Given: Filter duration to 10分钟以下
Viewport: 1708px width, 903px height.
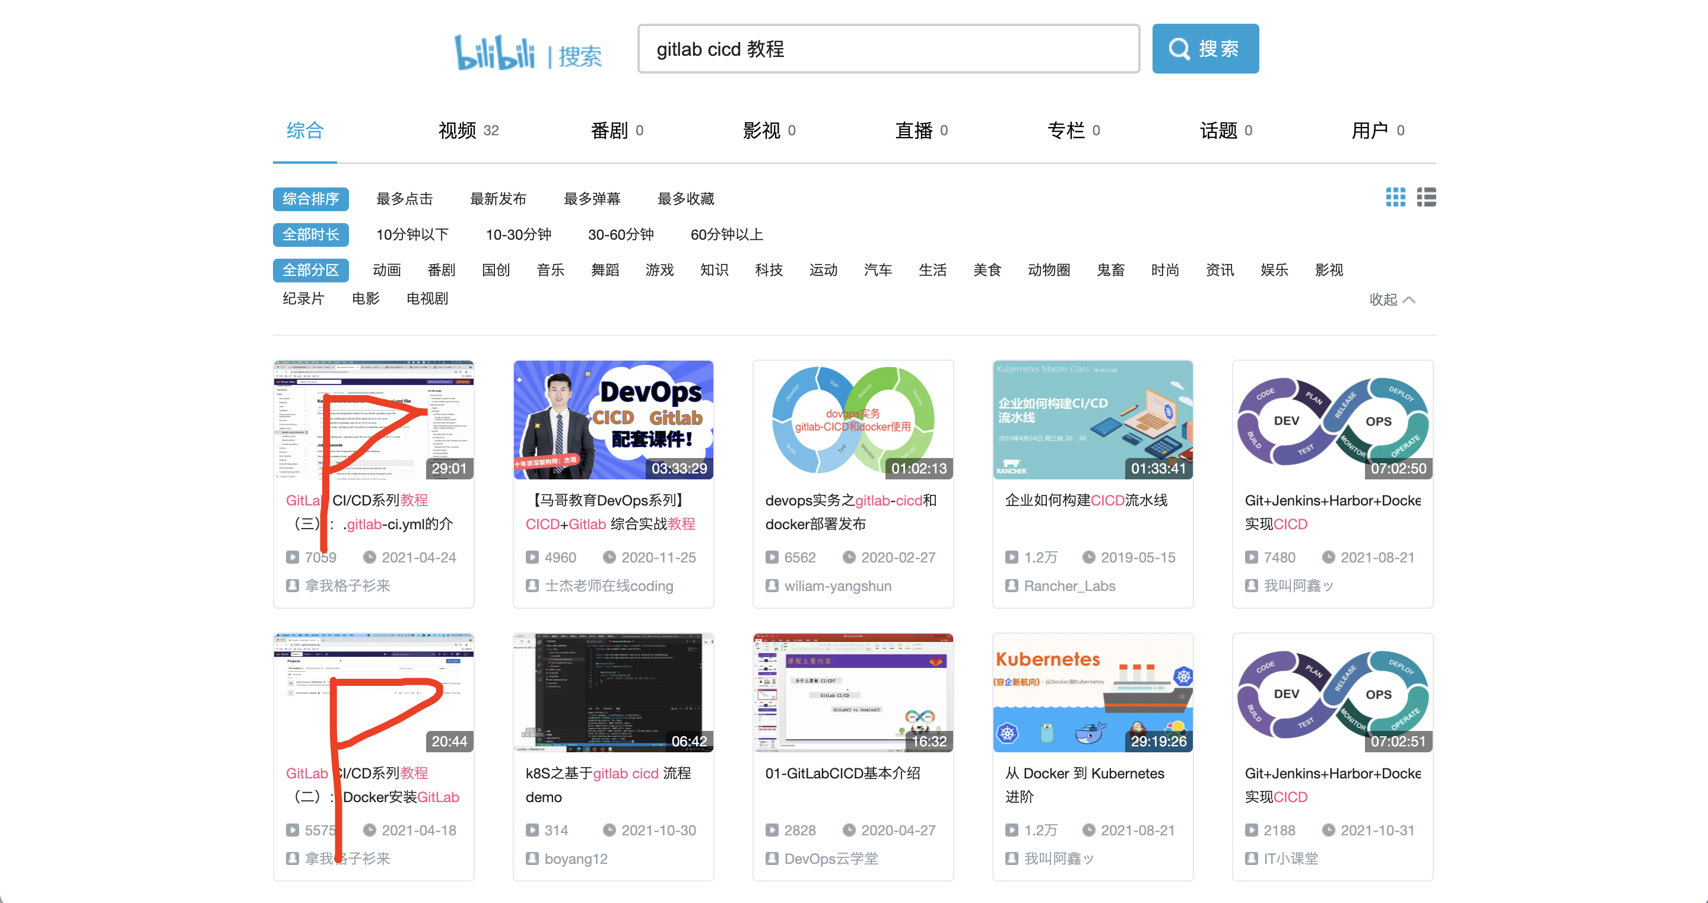Looking at the screenshot, I should click(x=412, y=235).
